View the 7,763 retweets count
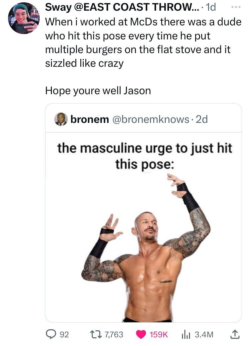250x346 pixels. 114,335
